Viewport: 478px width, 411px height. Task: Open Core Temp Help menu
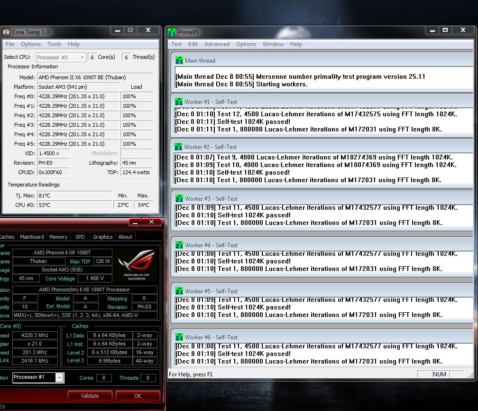(x=74, y=44)
